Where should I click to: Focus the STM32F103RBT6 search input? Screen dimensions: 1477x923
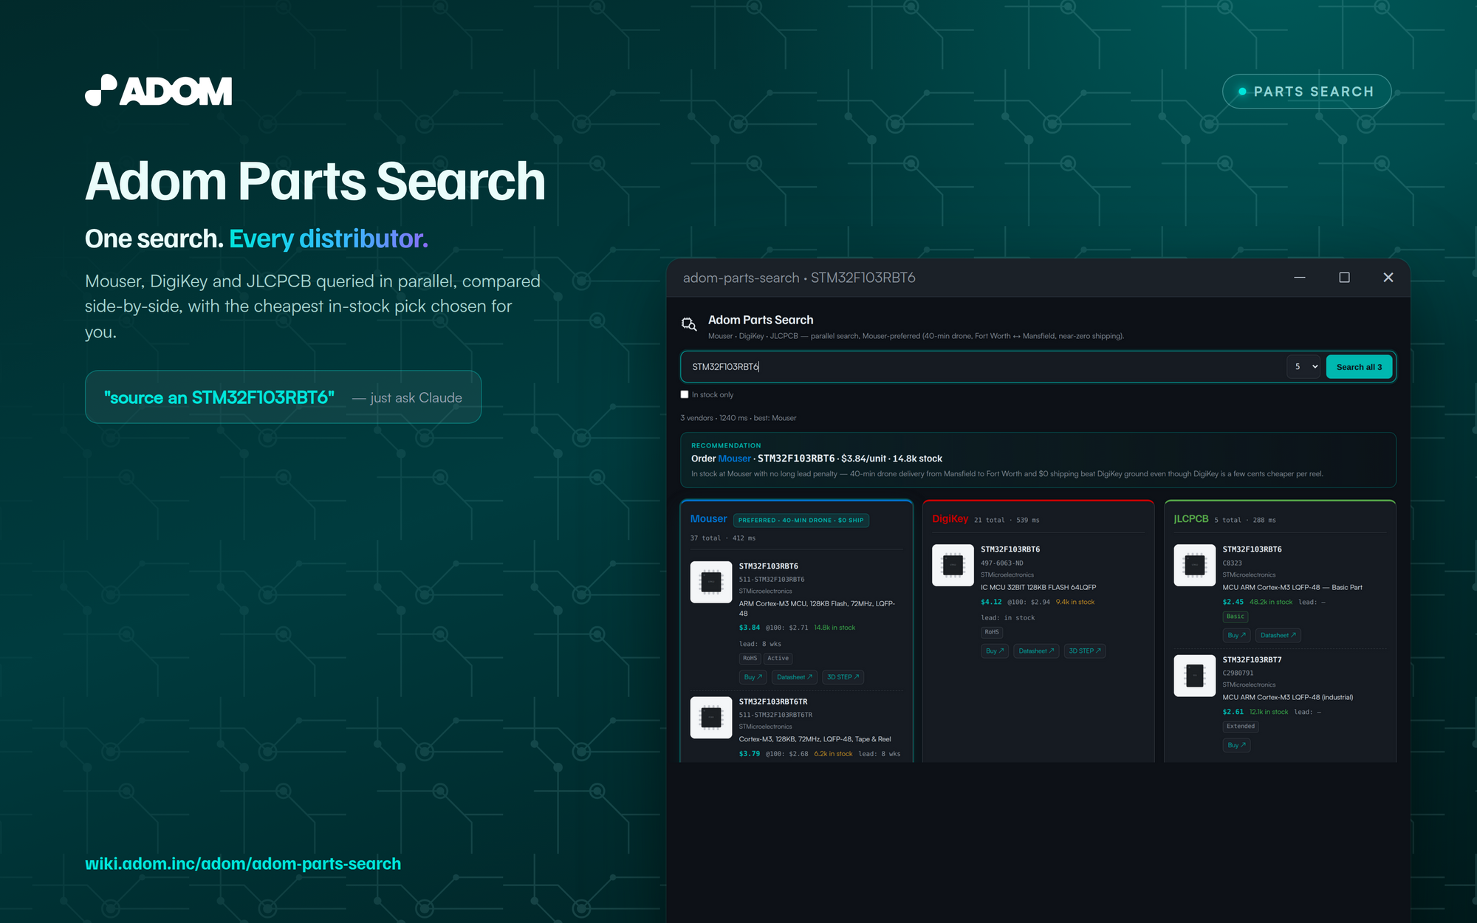[x=982, y=367]
